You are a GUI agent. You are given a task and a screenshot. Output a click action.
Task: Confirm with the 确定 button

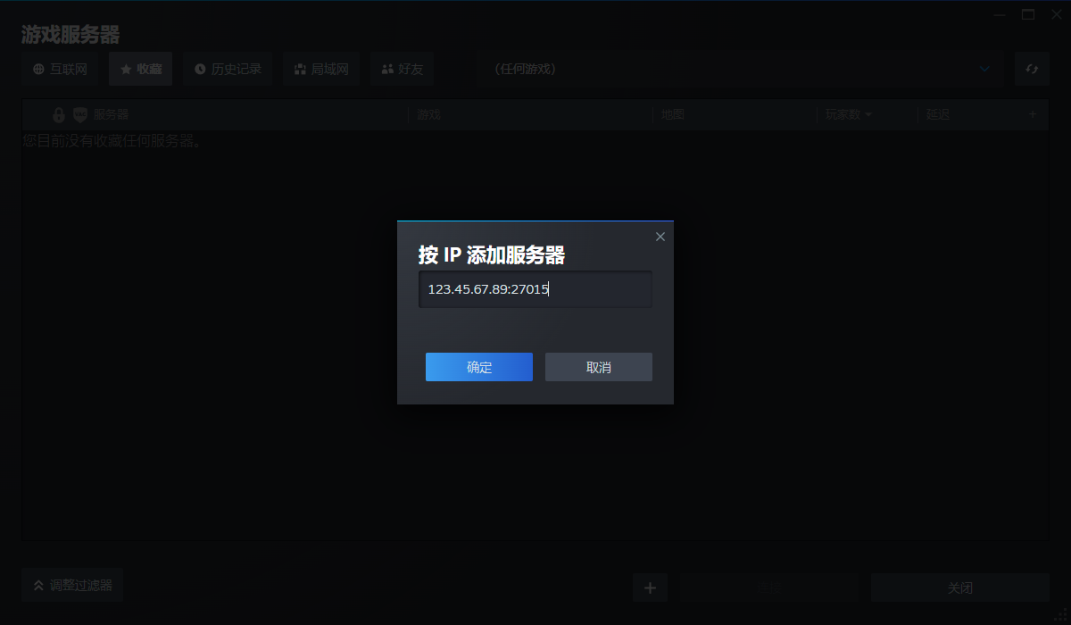point(478,367)
